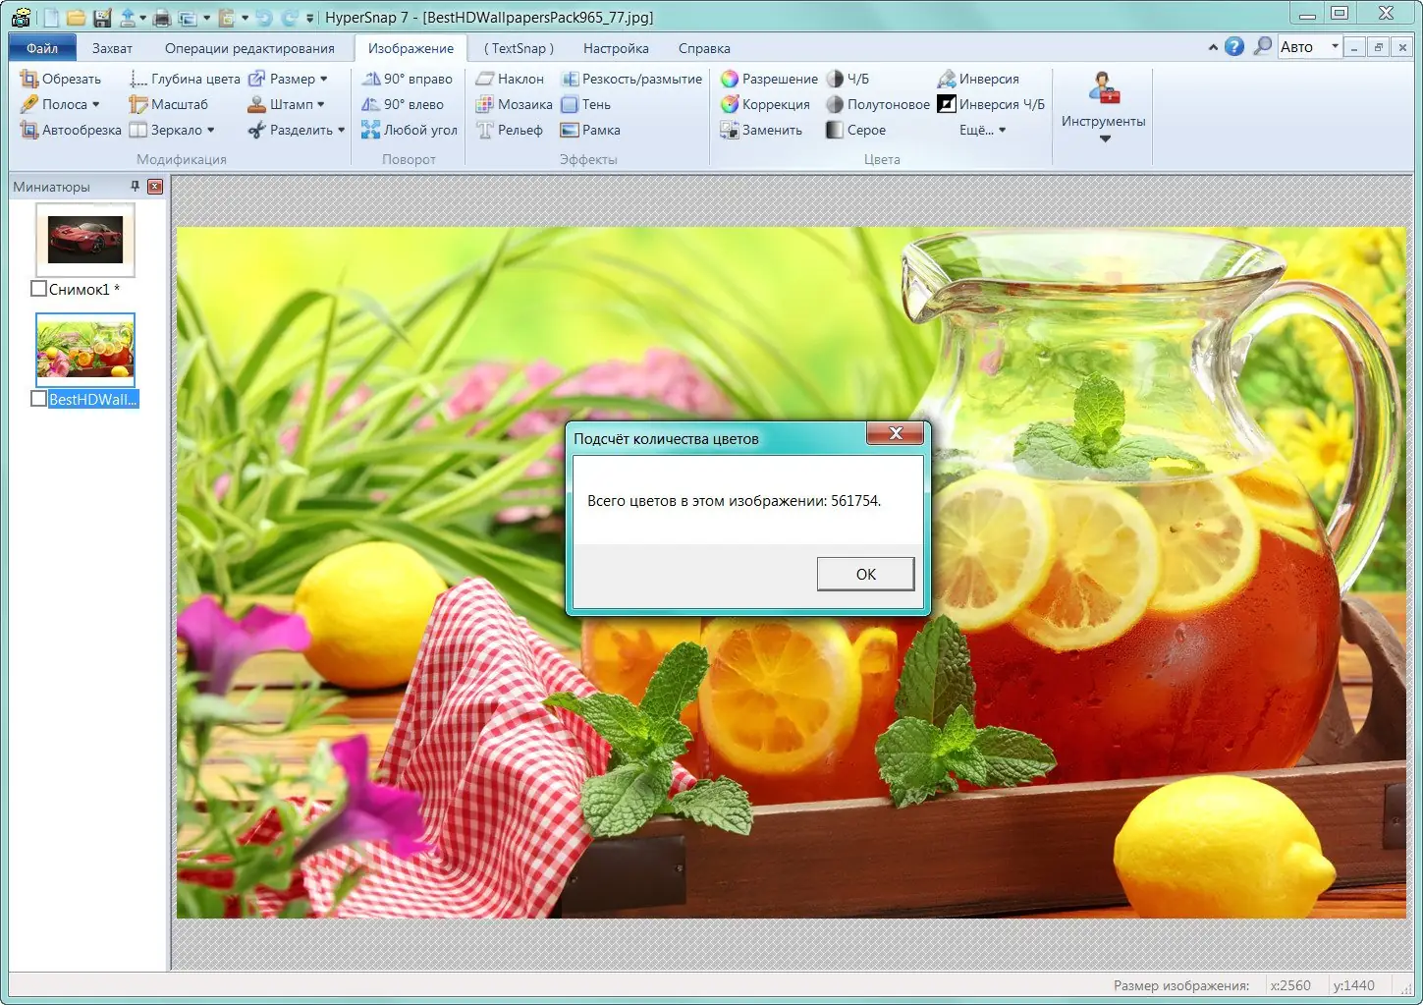Viewport: 1423px width, 1005px height.
Task: Select the BestHDWall image thumbnail
Action: (85, 349)
